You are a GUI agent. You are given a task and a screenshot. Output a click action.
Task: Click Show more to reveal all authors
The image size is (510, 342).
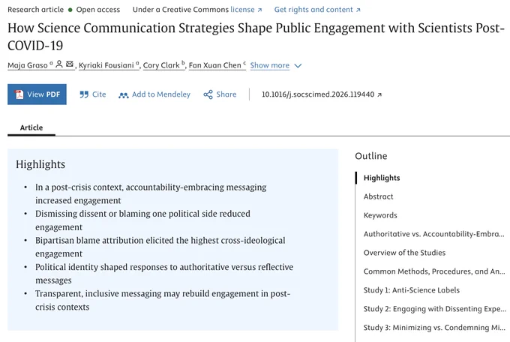click(270, 65)
